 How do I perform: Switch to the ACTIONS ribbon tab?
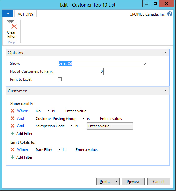pos(25,14)
